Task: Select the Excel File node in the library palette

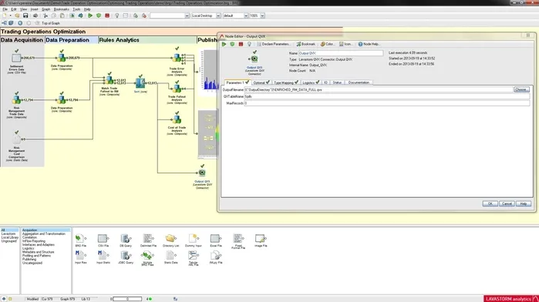Action: pos(216,240)
